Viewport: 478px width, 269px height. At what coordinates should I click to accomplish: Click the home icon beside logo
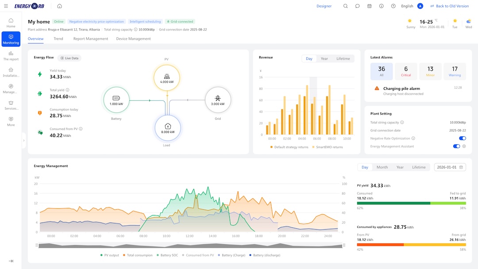tap(59, 6)
